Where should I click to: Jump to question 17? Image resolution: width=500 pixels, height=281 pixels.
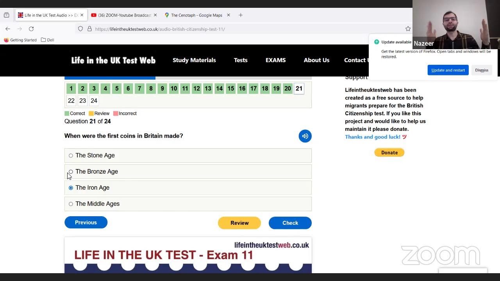[254, 89]
